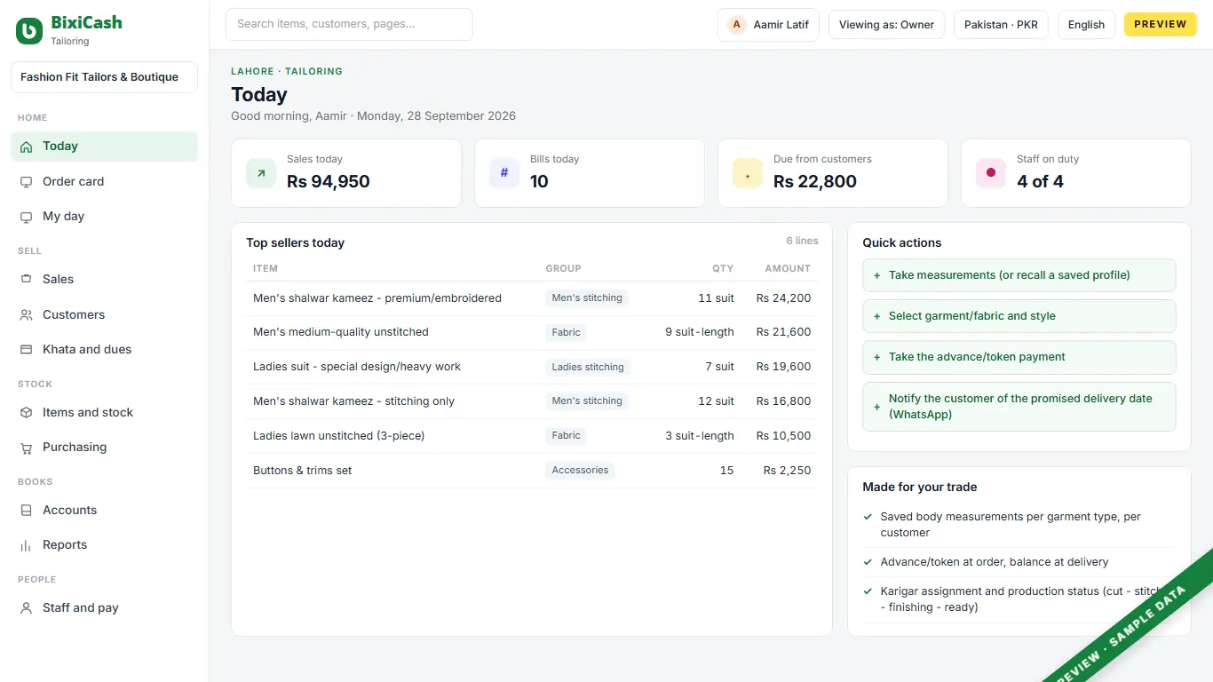1213x682 pixels.
Task: Open the Pakistan · PKR region selector
Action: coord(1001,25)
